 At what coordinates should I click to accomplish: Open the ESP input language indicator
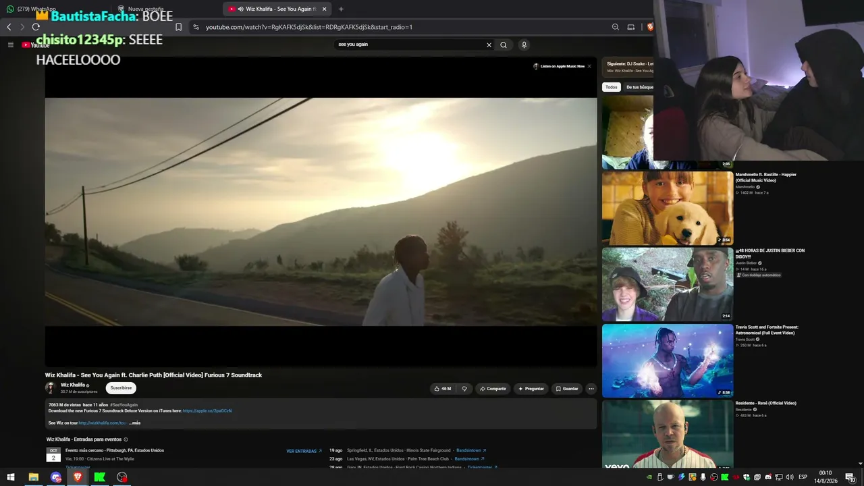coord(803,477)
